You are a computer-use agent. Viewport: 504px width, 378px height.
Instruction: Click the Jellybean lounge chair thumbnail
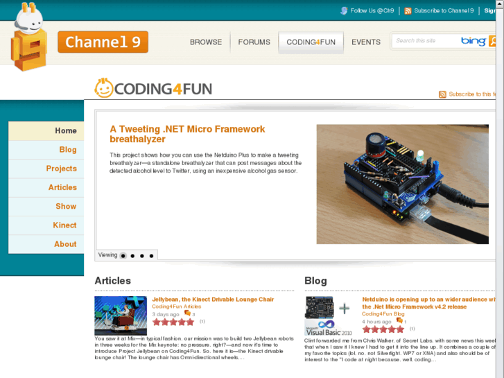click(x=121, y=316)
